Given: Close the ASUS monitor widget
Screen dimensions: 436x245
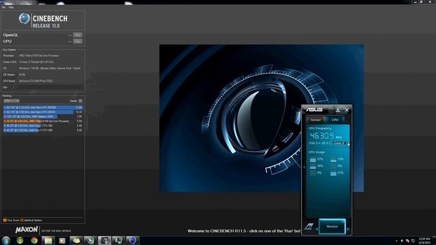Looking at the screenshot, I should [x=347, y=110].
